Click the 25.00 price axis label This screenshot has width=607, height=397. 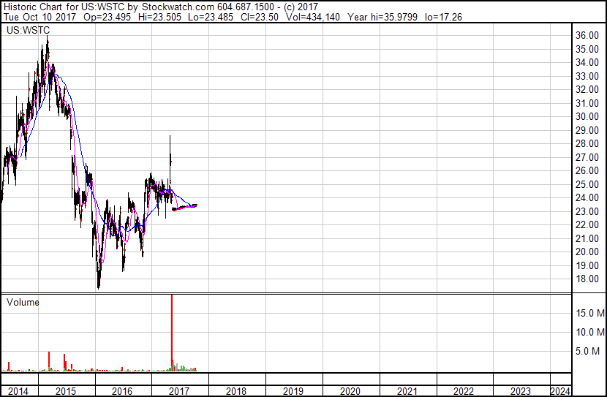(x=587, y=184)
